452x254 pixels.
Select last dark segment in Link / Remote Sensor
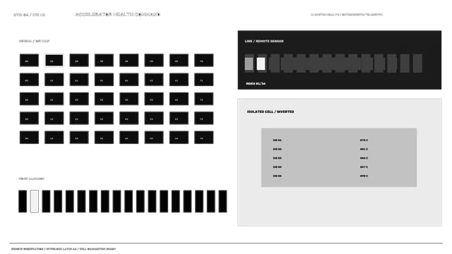point(417,64)
